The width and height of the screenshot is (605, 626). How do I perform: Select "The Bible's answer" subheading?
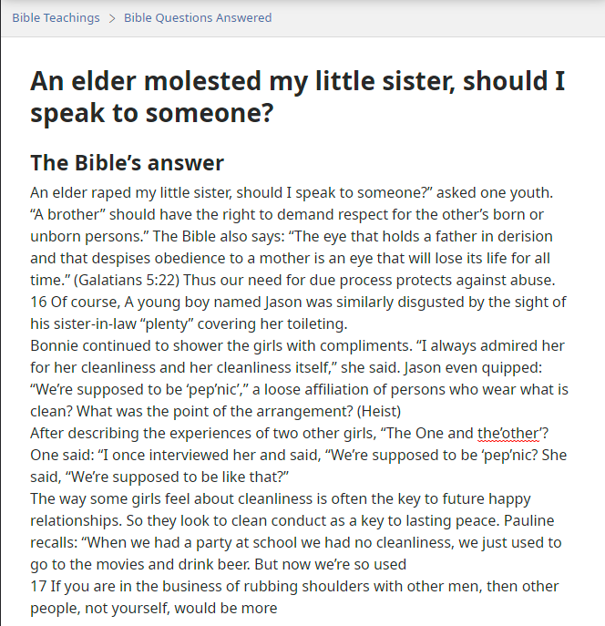tap(127, 162)
